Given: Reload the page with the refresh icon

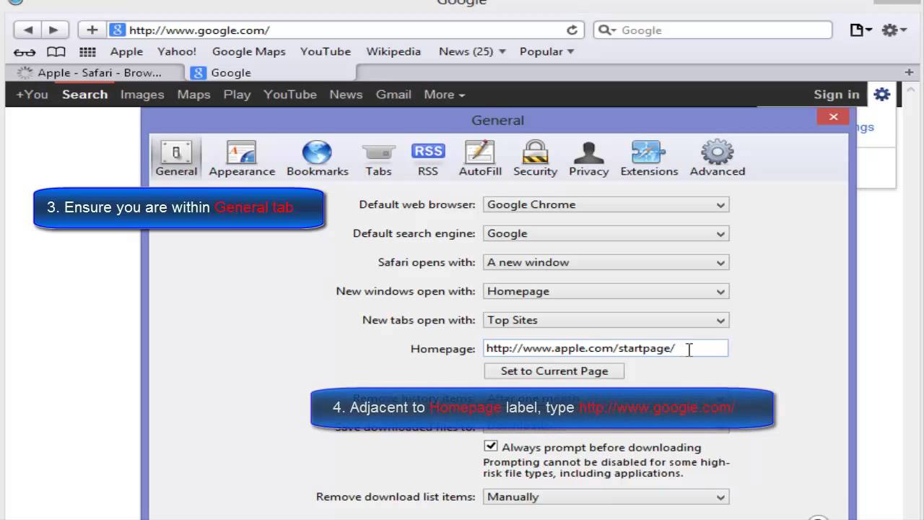Looking at the screenshot, I should click(x=572, y=30).
